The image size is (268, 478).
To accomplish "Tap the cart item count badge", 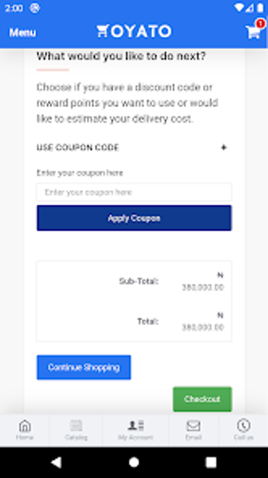I will [260, 24].
